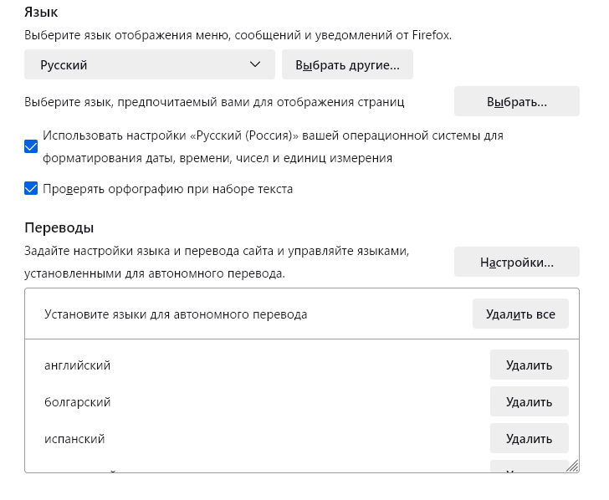The height and width of the screenshot is (500, 609).
Task: Click Удалить все offline languages
Action: (x=520, y=314)
